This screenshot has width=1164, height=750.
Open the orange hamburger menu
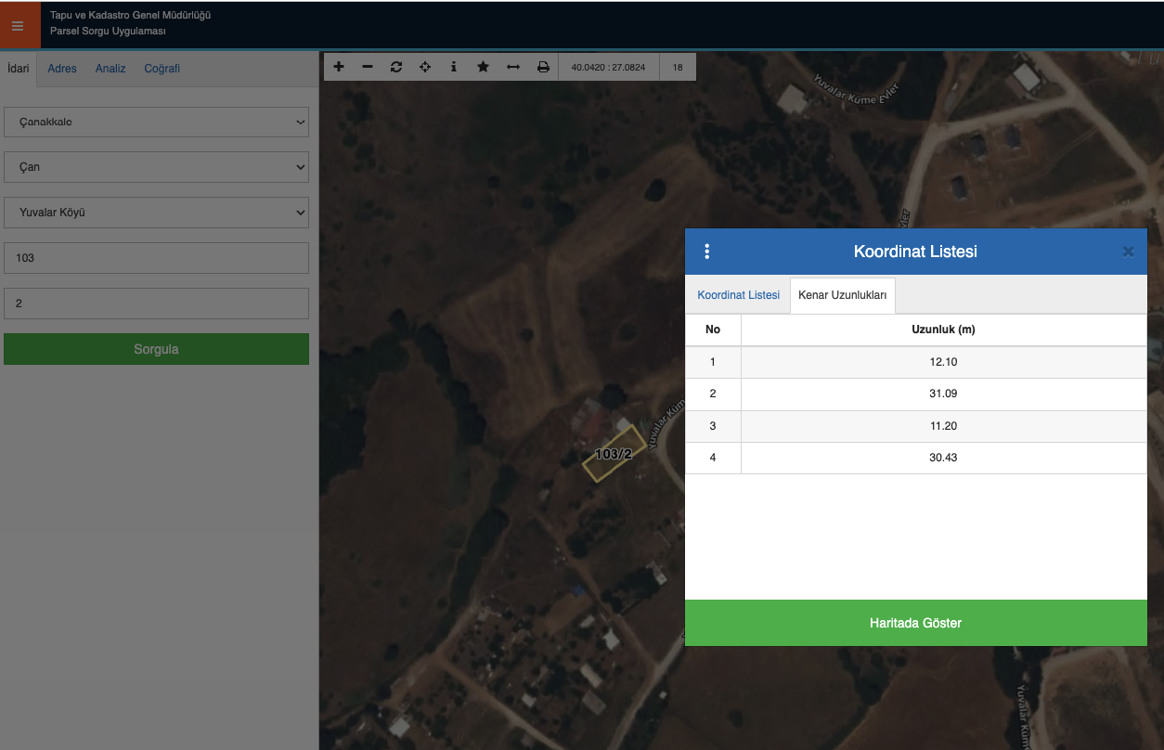(x=18, y=25)
